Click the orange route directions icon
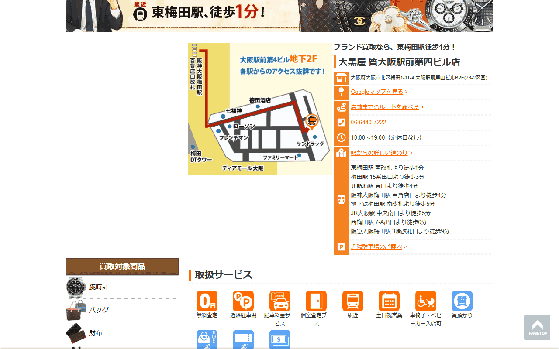 click(x=341, y=108)
